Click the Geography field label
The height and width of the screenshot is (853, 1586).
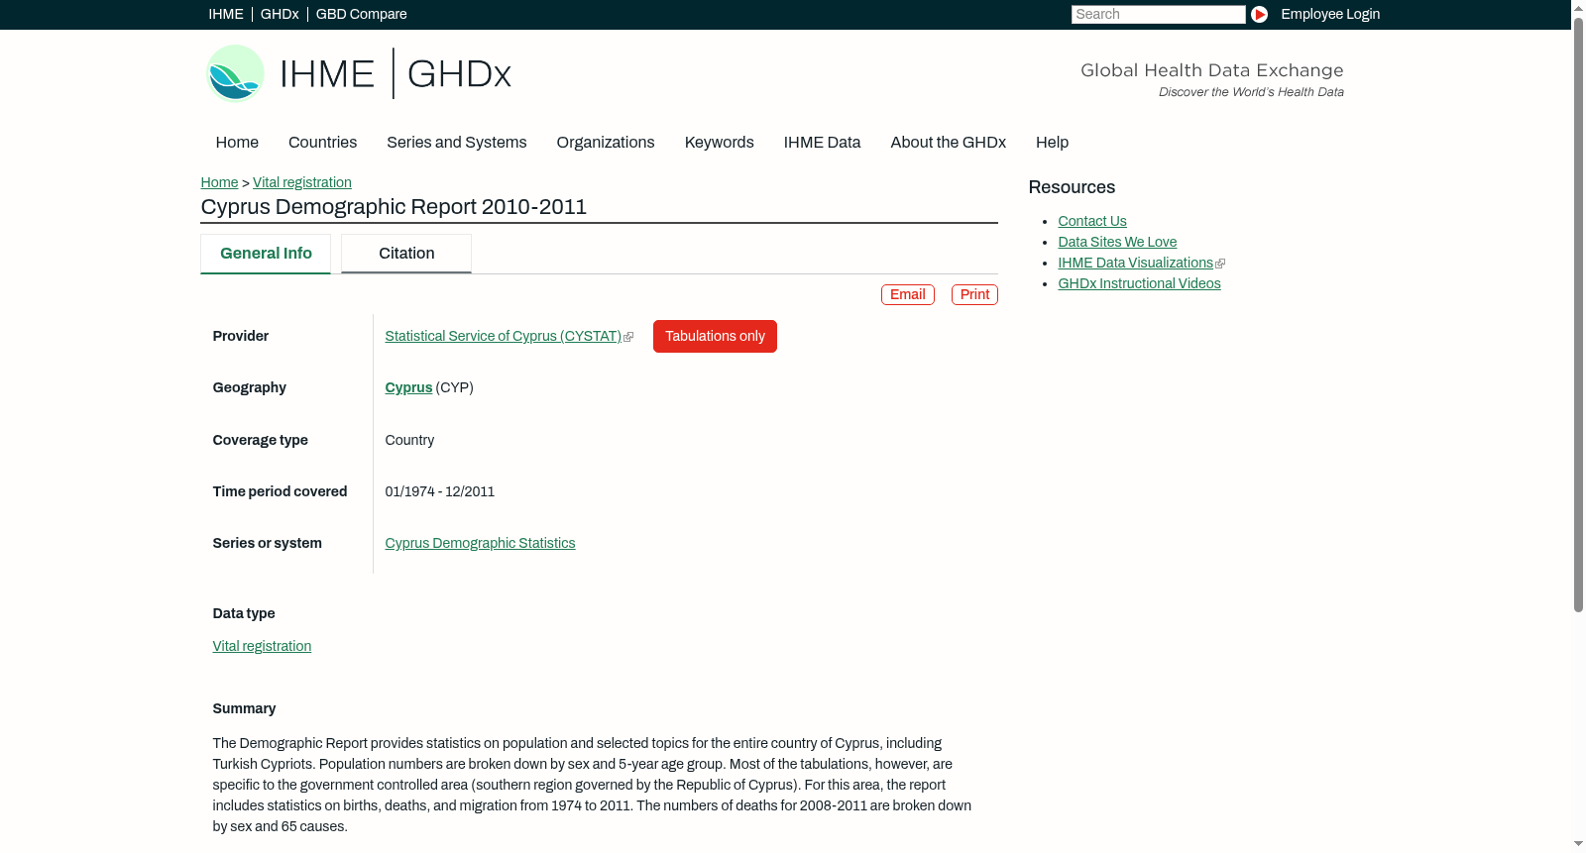(249, 388)
